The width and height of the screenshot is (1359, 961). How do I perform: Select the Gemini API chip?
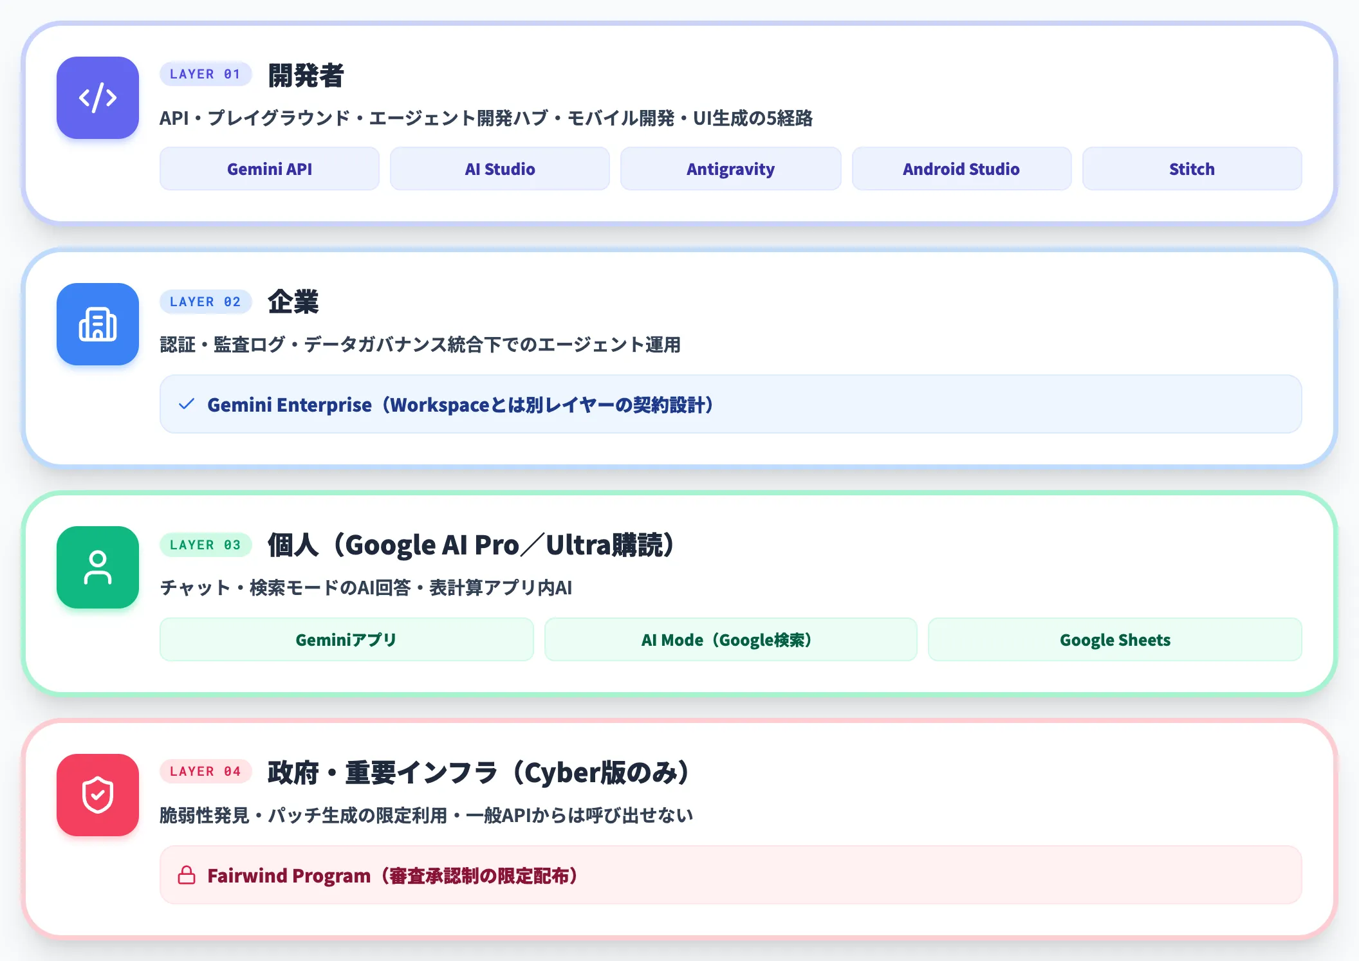point(270,169)
